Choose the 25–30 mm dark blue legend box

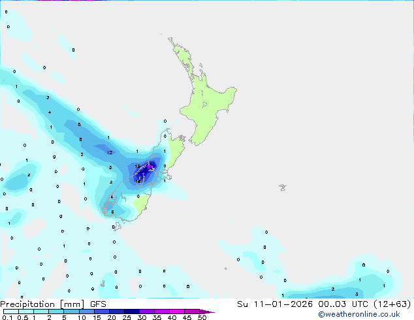pos(131,312)
